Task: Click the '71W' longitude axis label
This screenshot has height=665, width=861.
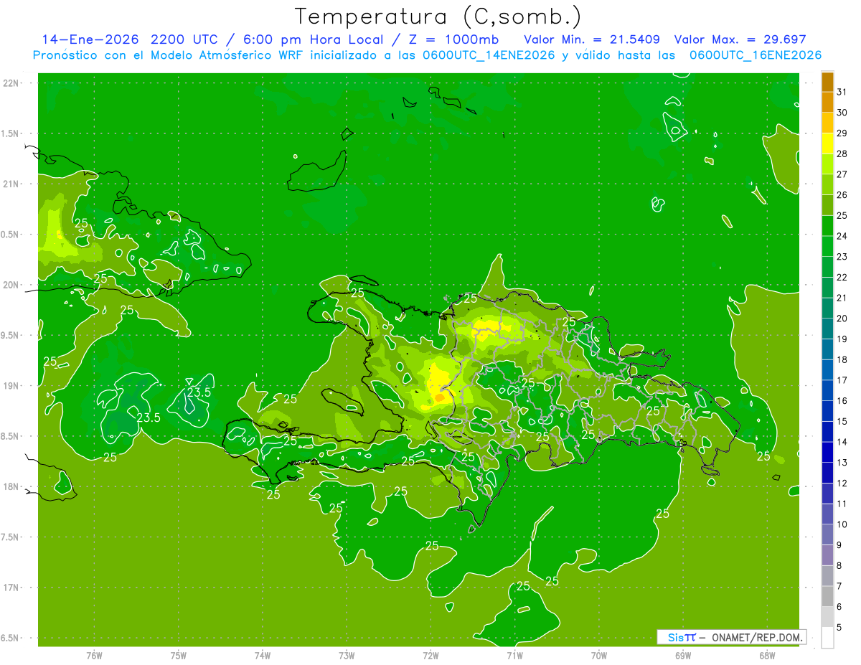Action: [x=514, y=655]
